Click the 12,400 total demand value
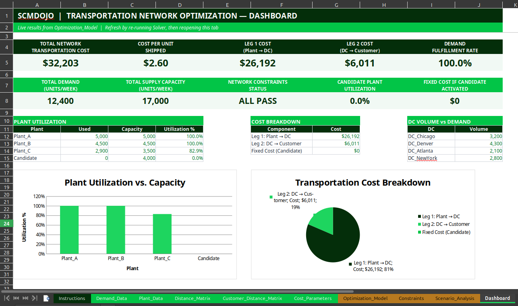This screenshot has height=306, width=518. pos(60,101)
